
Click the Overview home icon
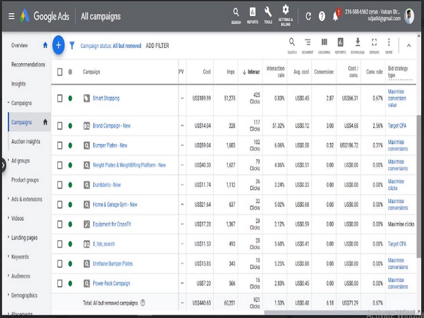pyautogui.click(x=45, y=45)
